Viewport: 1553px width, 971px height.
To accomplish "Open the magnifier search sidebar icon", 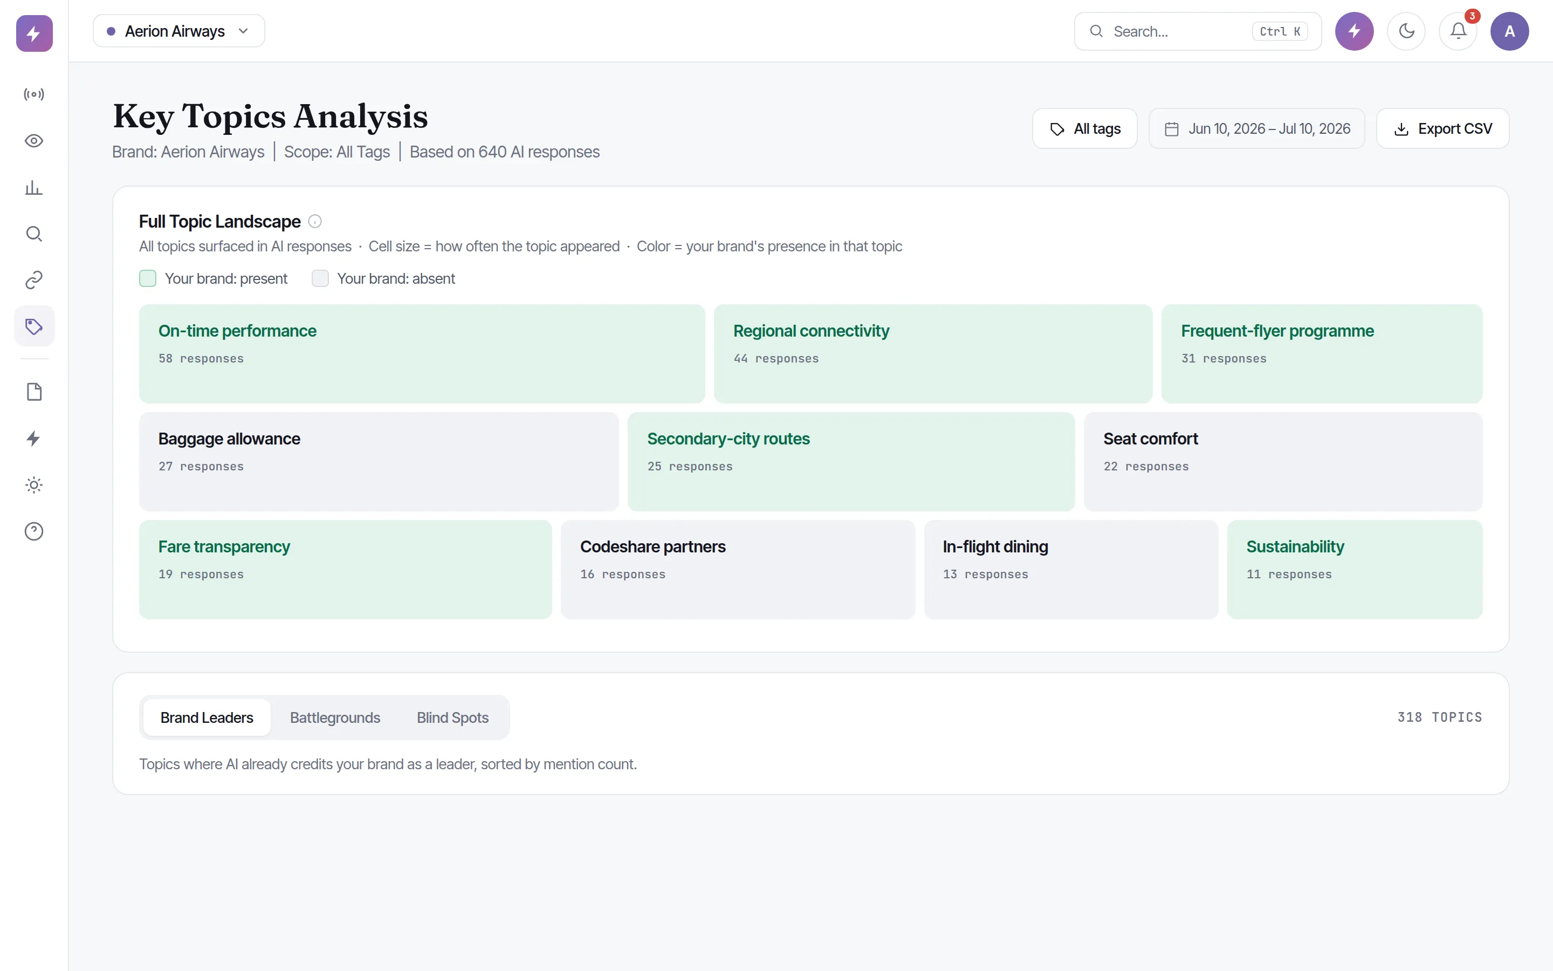I will (x=34, y=234).
